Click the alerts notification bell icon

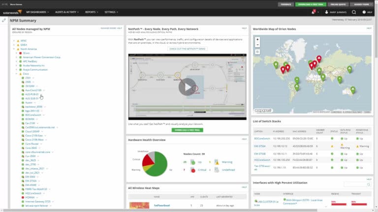click(314, 12)
